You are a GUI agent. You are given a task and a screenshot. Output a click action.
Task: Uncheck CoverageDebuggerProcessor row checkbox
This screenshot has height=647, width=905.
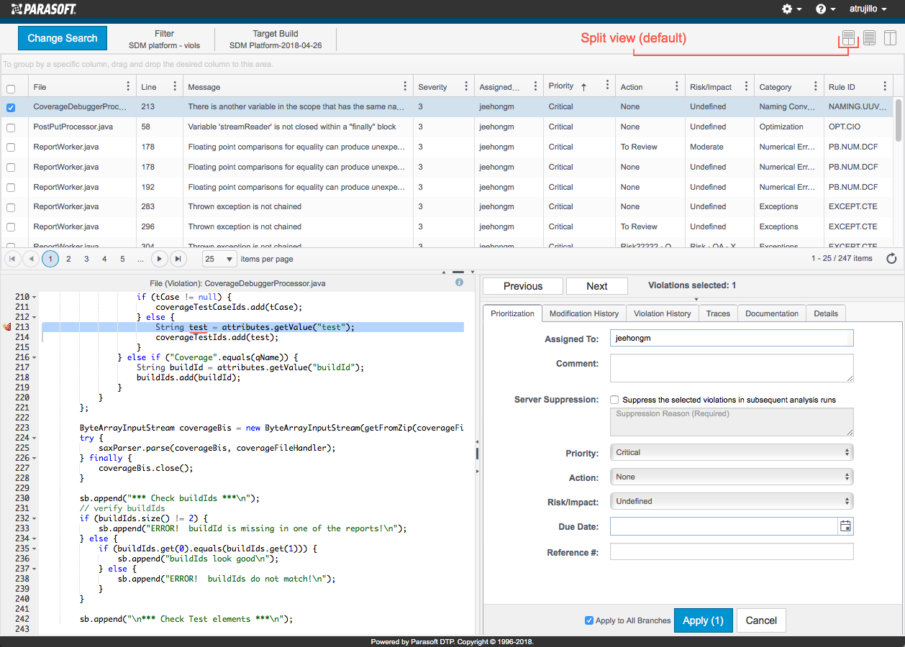(x=11, y=107)
